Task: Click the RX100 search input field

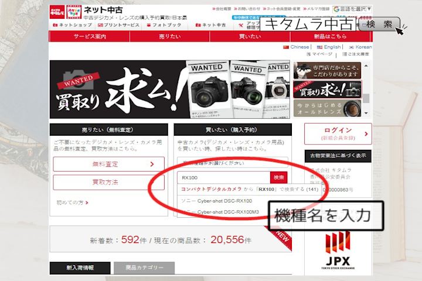Action: [x=223, y=177]
